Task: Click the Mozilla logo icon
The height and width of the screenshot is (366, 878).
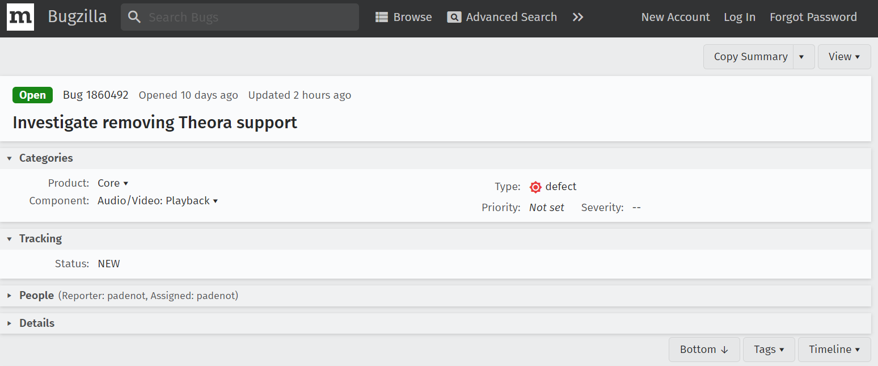Action: point(20,17)
